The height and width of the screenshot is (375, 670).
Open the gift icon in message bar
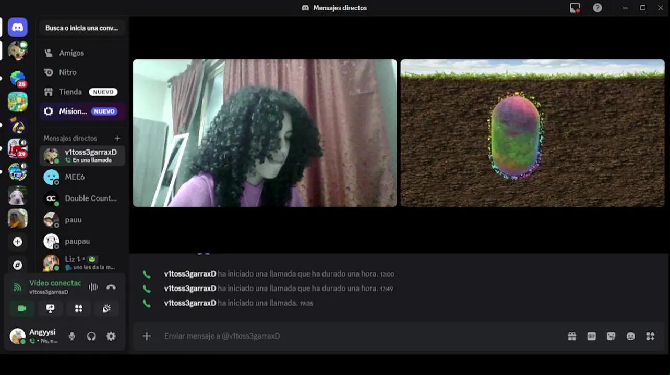[572, 336]
